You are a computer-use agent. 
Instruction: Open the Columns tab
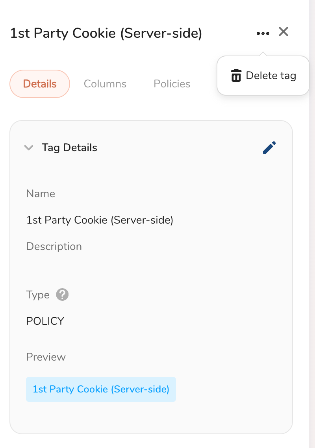[105, 84]
